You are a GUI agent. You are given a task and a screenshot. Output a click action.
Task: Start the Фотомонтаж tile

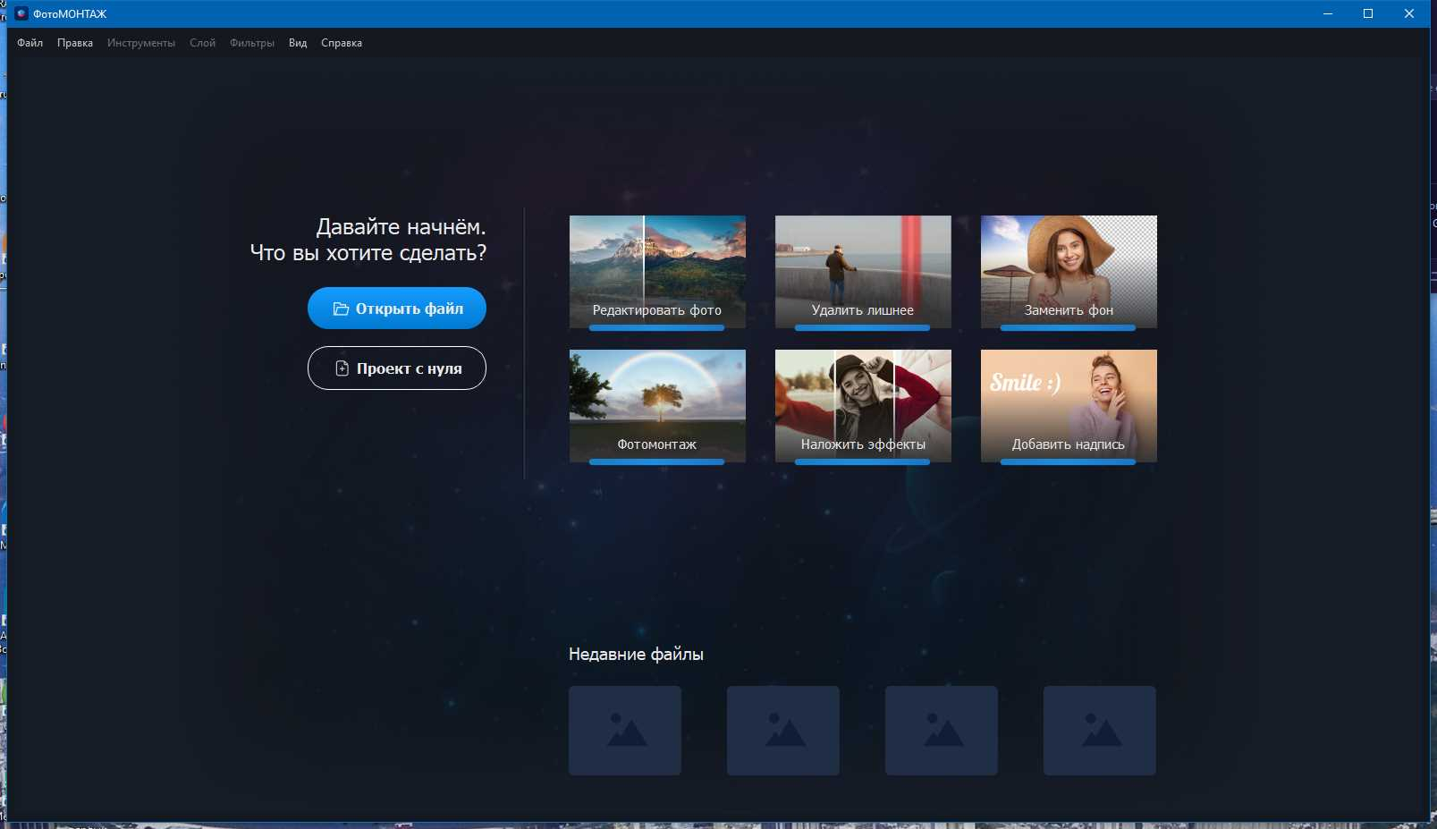click(x=657, y=406)
